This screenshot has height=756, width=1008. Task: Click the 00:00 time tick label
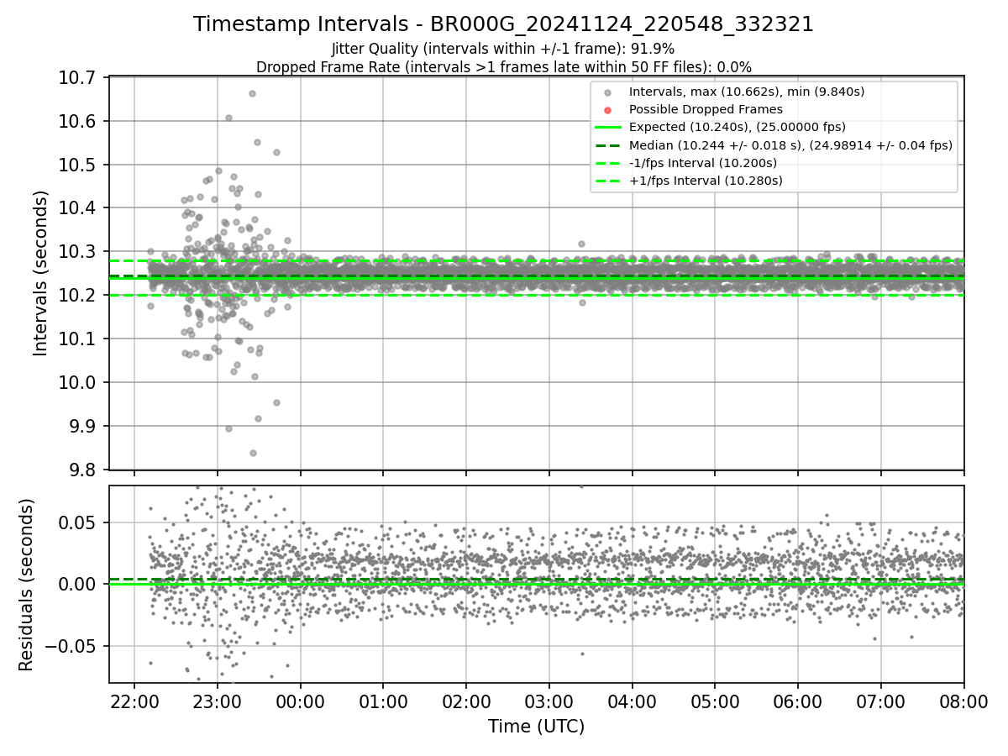coord(300,701)
